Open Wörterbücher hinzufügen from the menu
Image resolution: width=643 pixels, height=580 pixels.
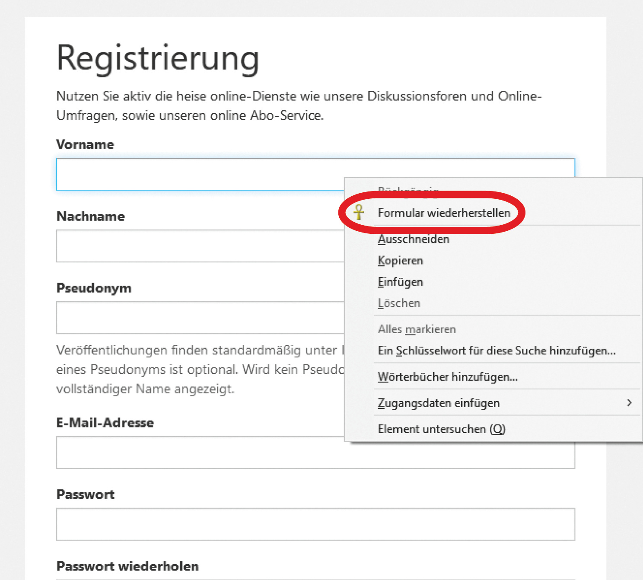(x=448, y=377)
